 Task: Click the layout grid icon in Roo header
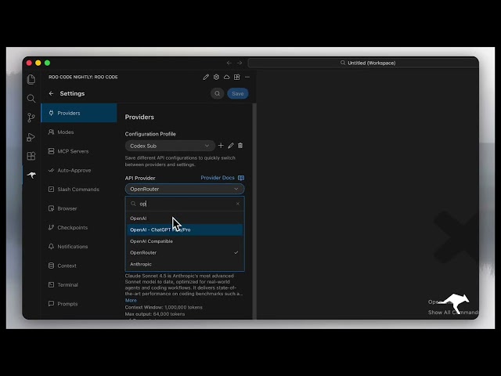tap(236, 77)
